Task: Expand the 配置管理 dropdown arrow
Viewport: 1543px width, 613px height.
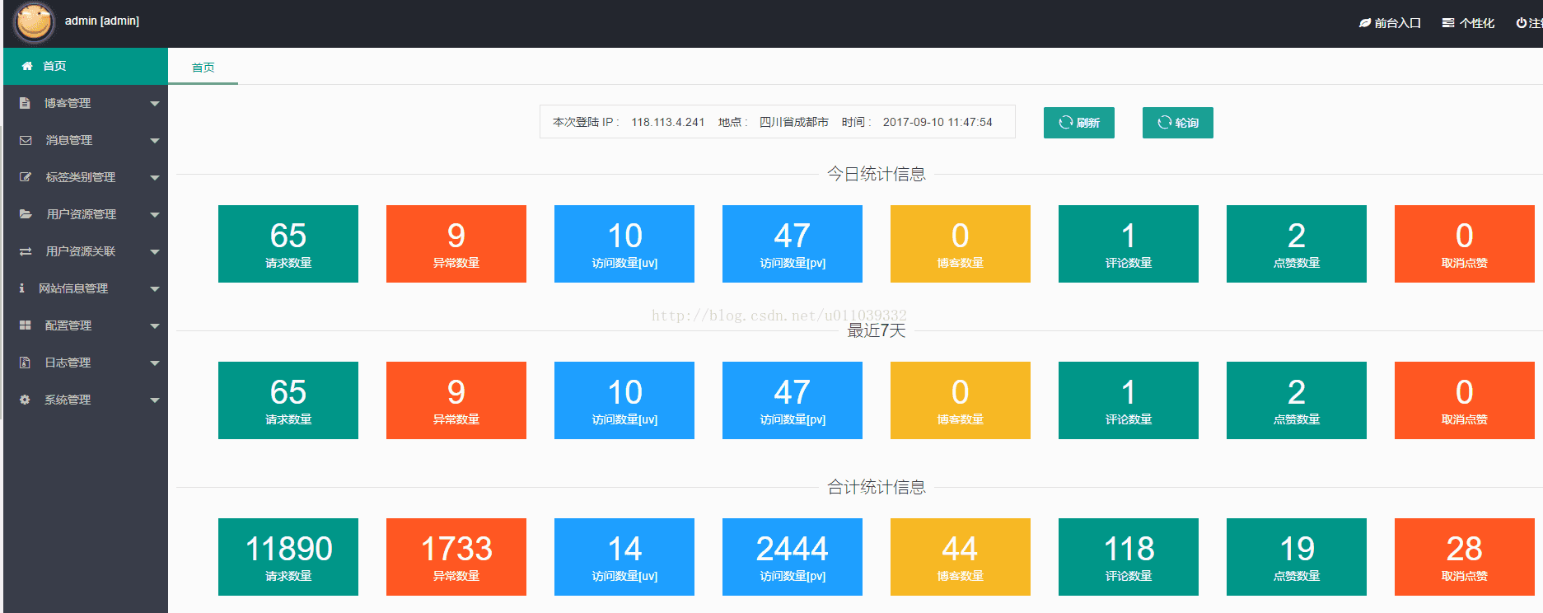Action: pyautogui.click(x=154, y=326)
